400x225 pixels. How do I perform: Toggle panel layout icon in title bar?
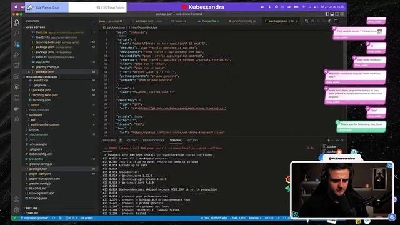[332, 14]
